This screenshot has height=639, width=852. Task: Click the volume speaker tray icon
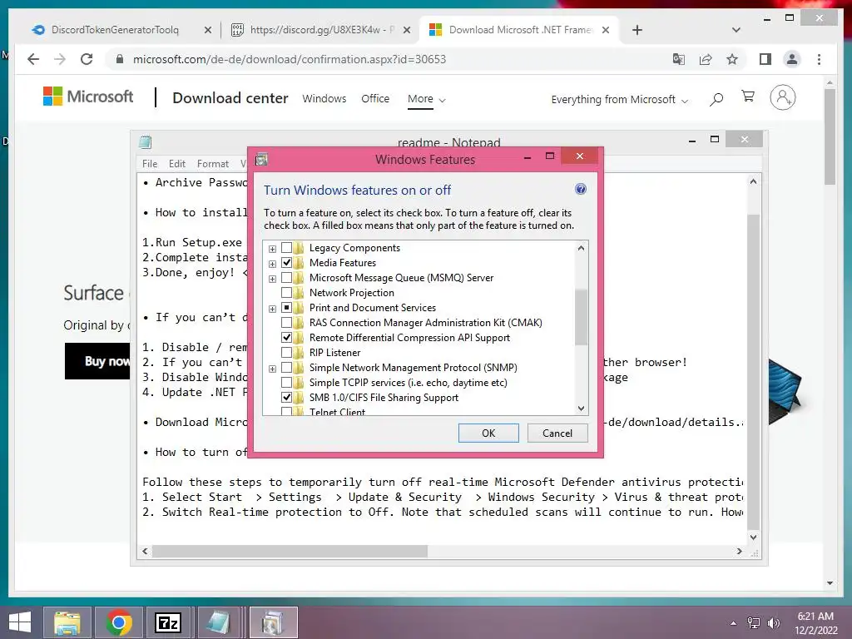tap(773, 623)
